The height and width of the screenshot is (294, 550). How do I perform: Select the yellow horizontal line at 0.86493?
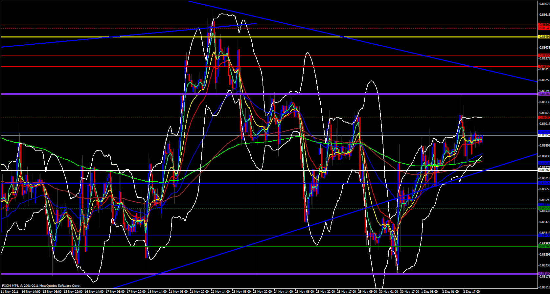(99, 37)
